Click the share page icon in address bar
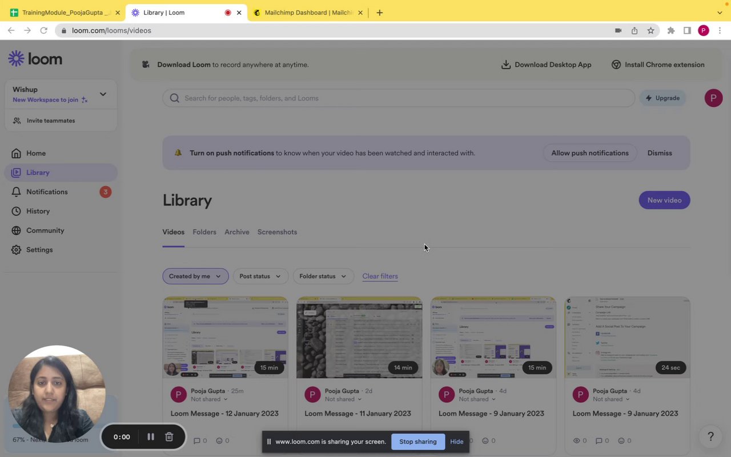The height and width of the screenshot is (457, 731). coord(634,30)
